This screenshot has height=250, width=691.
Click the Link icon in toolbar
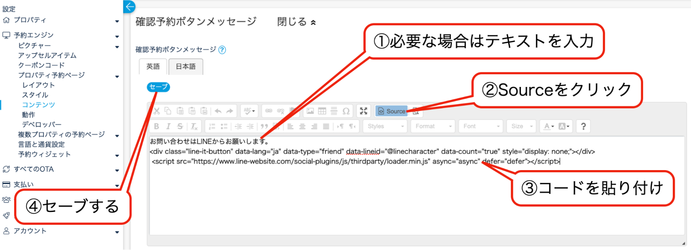(269, 111)
